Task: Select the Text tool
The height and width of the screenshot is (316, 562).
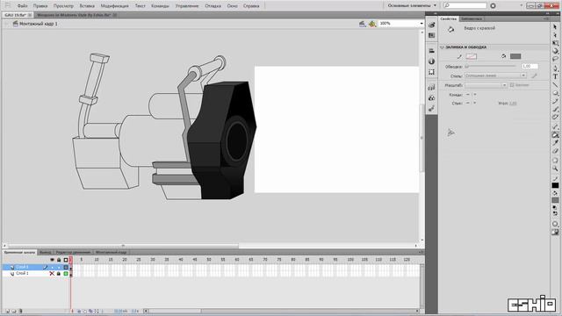Action: (x=555, y=76)
